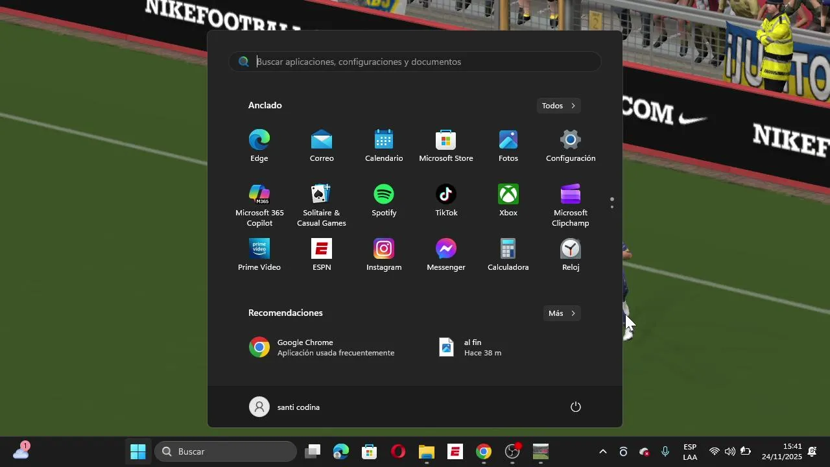
Task: Open Microsoft Clipchamp
Action: pos(571,205)
